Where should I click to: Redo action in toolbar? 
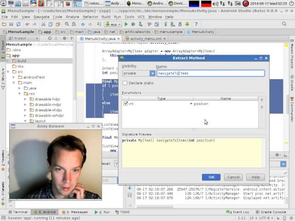coord(35,24)
